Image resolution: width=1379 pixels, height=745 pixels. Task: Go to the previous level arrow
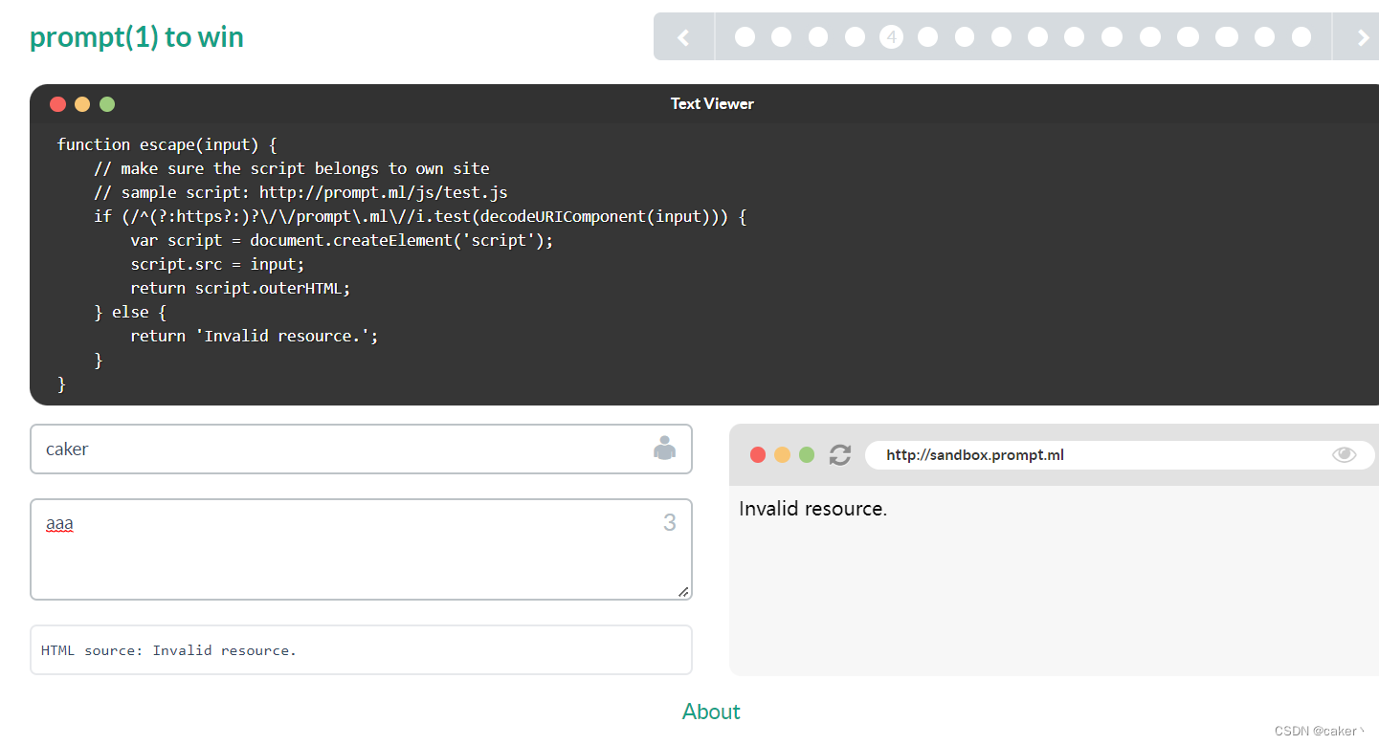(x=683, y=37)
